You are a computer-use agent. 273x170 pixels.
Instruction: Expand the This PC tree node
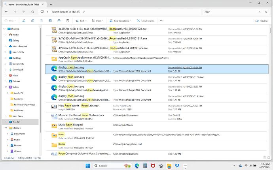click(x=6, y=122)
